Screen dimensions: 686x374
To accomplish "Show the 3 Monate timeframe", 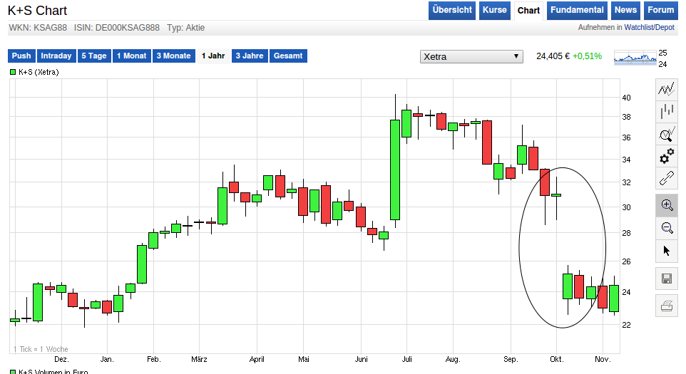I will point(174,56).
